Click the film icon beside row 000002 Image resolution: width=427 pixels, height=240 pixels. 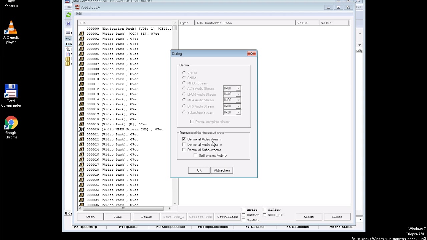click(x=81, y=39)
